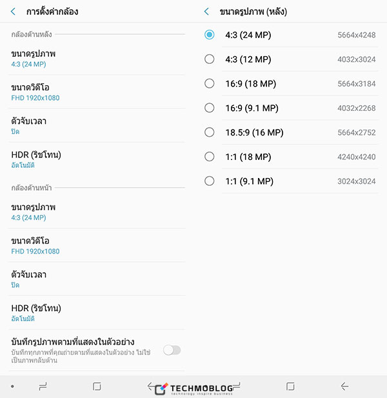387x398 pixels.
Task: Open front camera ขนาดรูปภาพ setting
Action: tap(97, 212)
